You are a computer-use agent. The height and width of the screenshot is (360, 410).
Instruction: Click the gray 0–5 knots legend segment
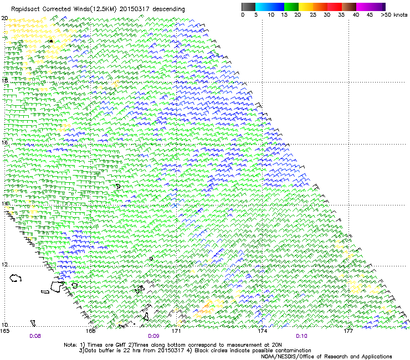click(x=248, y=7)
